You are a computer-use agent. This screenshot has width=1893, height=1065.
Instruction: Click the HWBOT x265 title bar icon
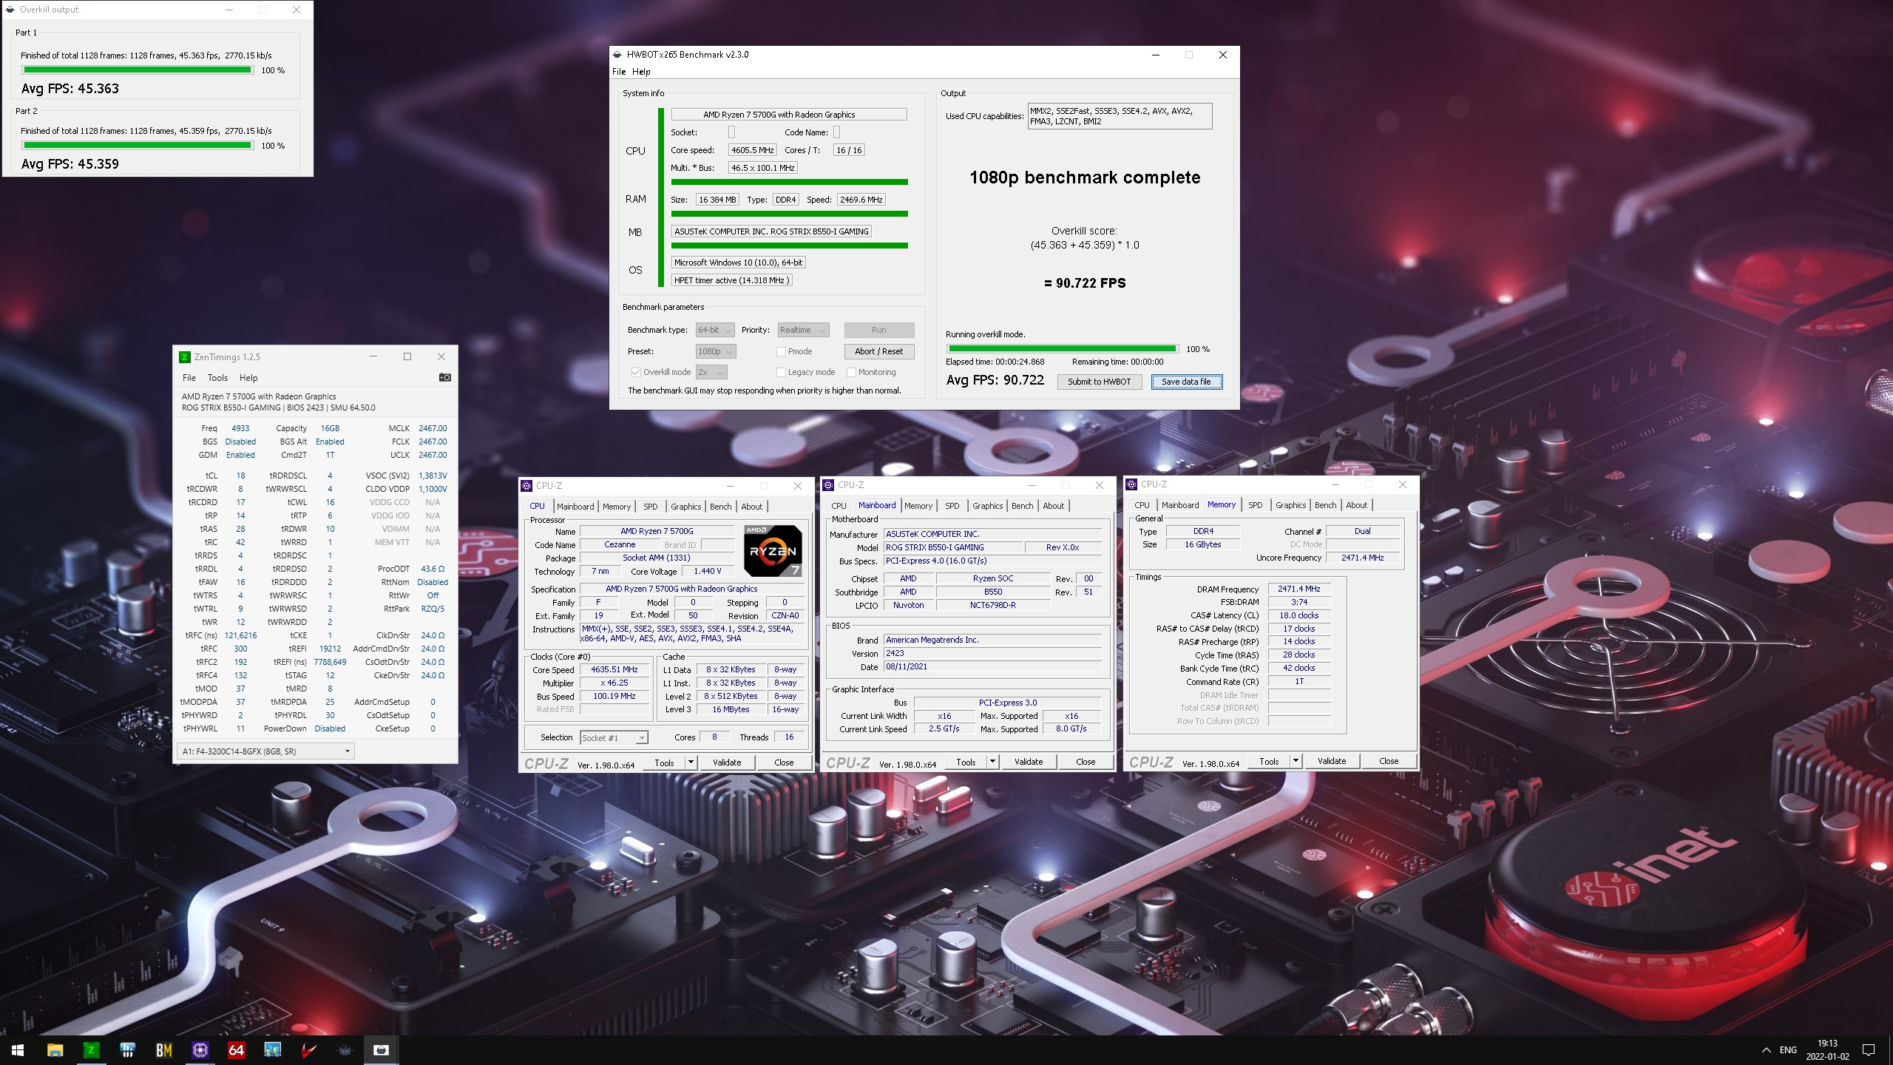[x=617, y=54]
